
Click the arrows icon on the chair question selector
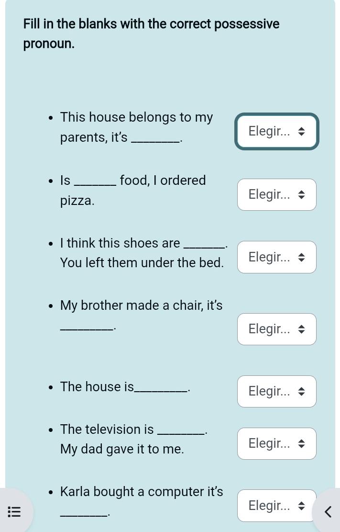pos(302,329)
